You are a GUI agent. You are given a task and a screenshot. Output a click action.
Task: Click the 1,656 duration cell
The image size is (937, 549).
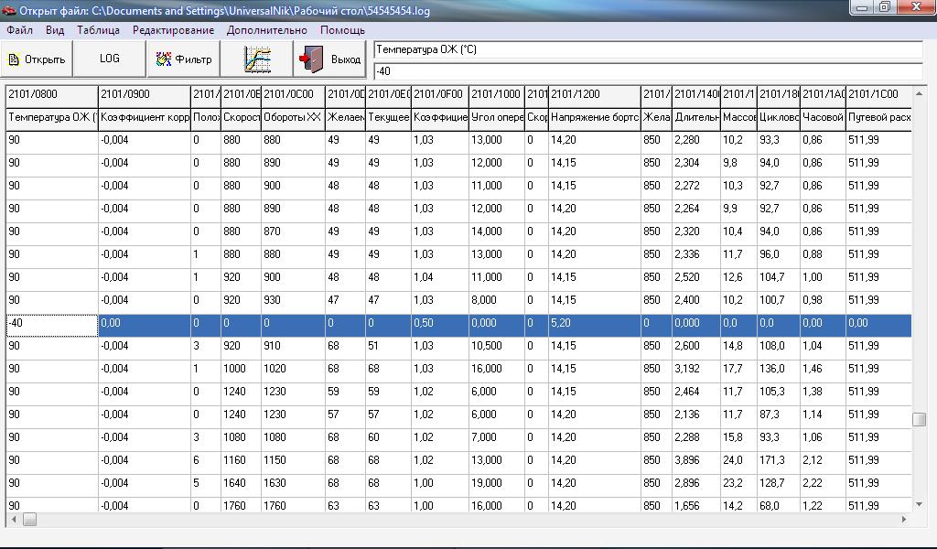coord(696,505)
